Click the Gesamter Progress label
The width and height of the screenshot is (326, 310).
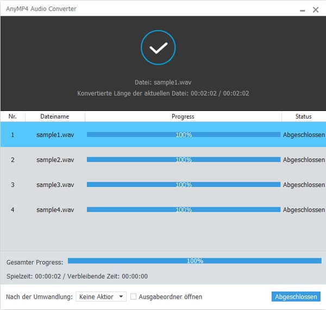[x=35, y=262]
